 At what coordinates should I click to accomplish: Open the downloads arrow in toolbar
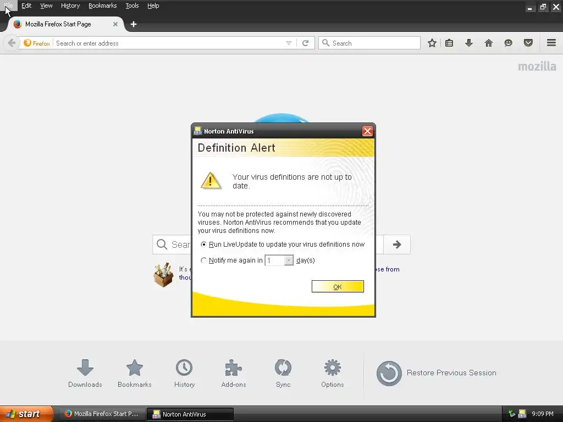click(469, 43)
